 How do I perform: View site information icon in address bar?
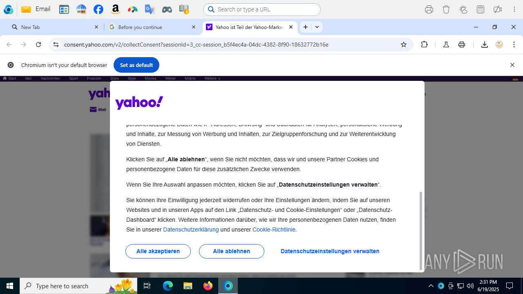pyautogui.click(x=56, y=45)
